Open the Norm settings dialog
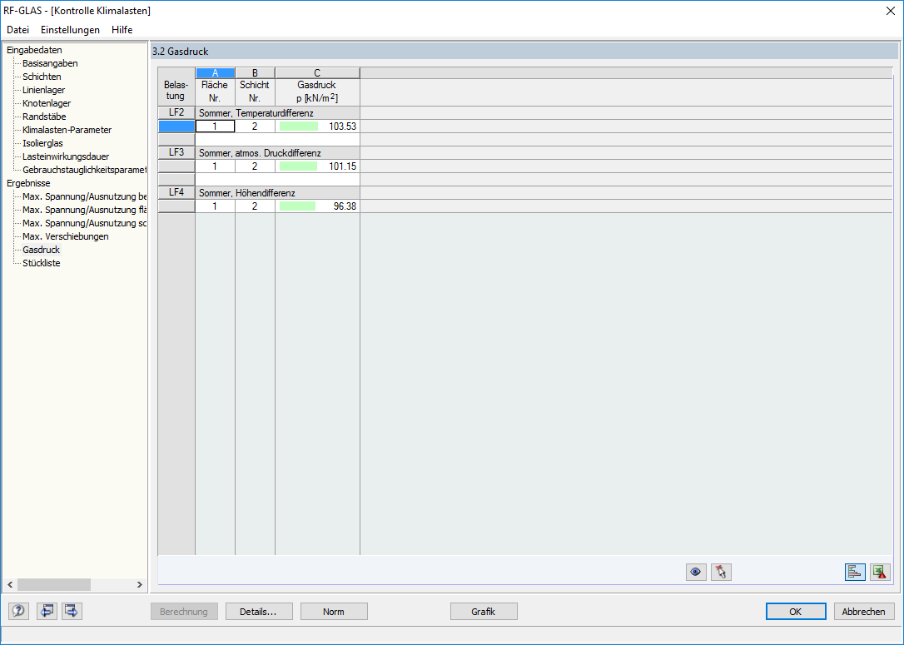904x645 pixels. (x=334, y=611)
